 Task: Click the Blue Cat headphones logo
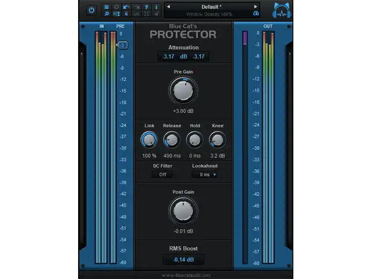pyautogui.click(x=282, y=11)
